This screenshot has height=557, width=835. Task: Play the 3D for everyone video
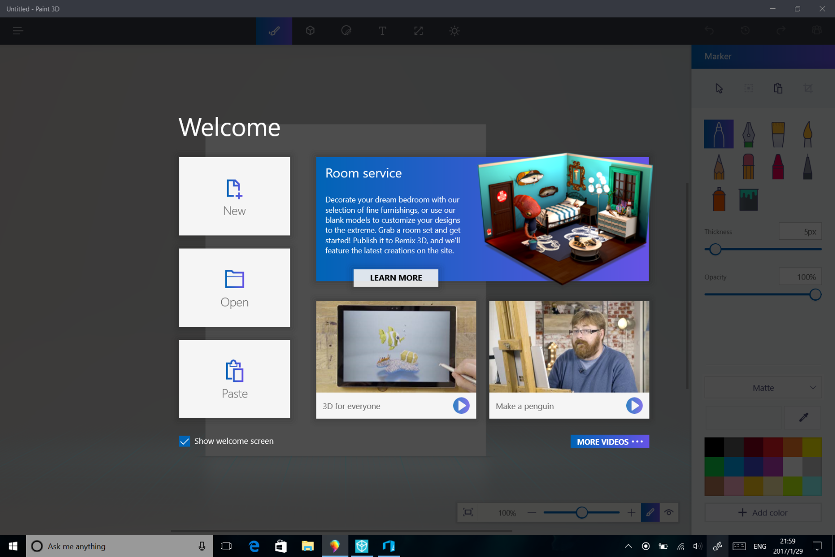pos(461,405)
